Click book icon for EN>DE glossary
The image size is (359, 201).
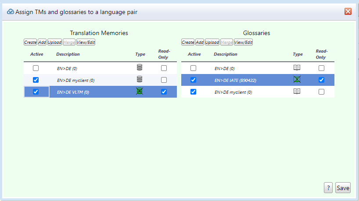coord(297,68)
